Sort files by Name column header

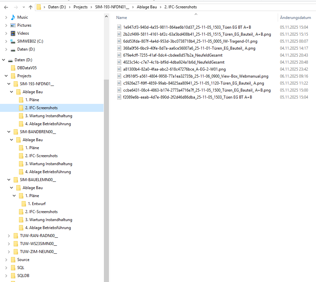tap(122, 18)
